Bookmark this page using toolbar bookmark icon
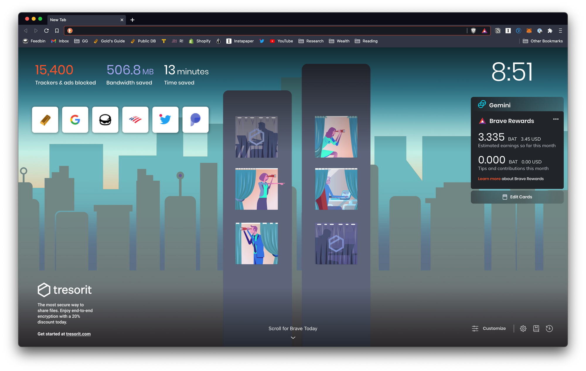 tap(57, 31)
